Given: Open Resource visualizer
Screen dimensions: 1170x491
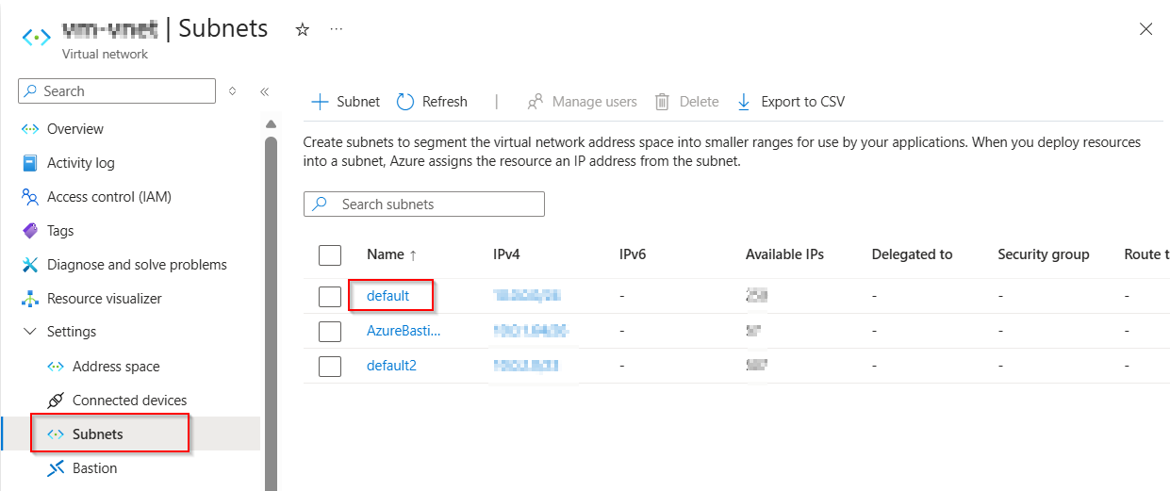Looking at the screenshot, I should (x=105, y=299).
